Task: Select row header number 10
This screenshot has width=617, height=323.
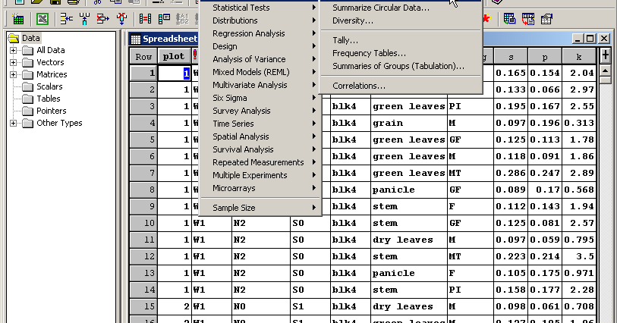Action: pyautogui.click(x=143, y=223)
